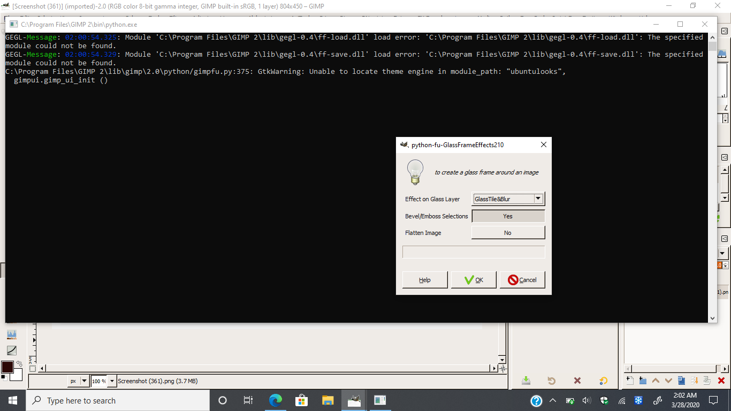
Task: Click the canvas horizontal scrollbar right arrow
Action: [494, 368]
